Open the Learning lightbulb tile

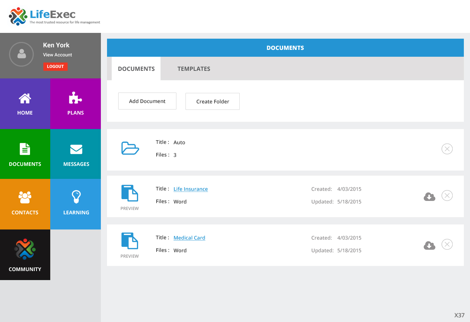[76, 204]
